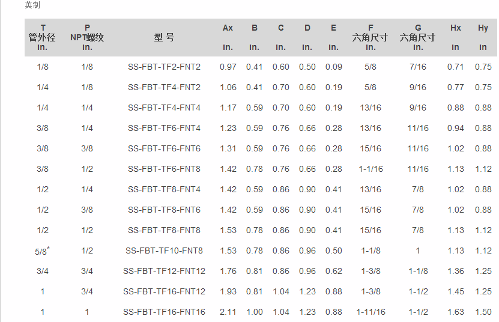Open SS-FBT-TF6-FNT4 model link
Image resolution: width=499 pixels, height=322 pixels.
coord(164,128)
